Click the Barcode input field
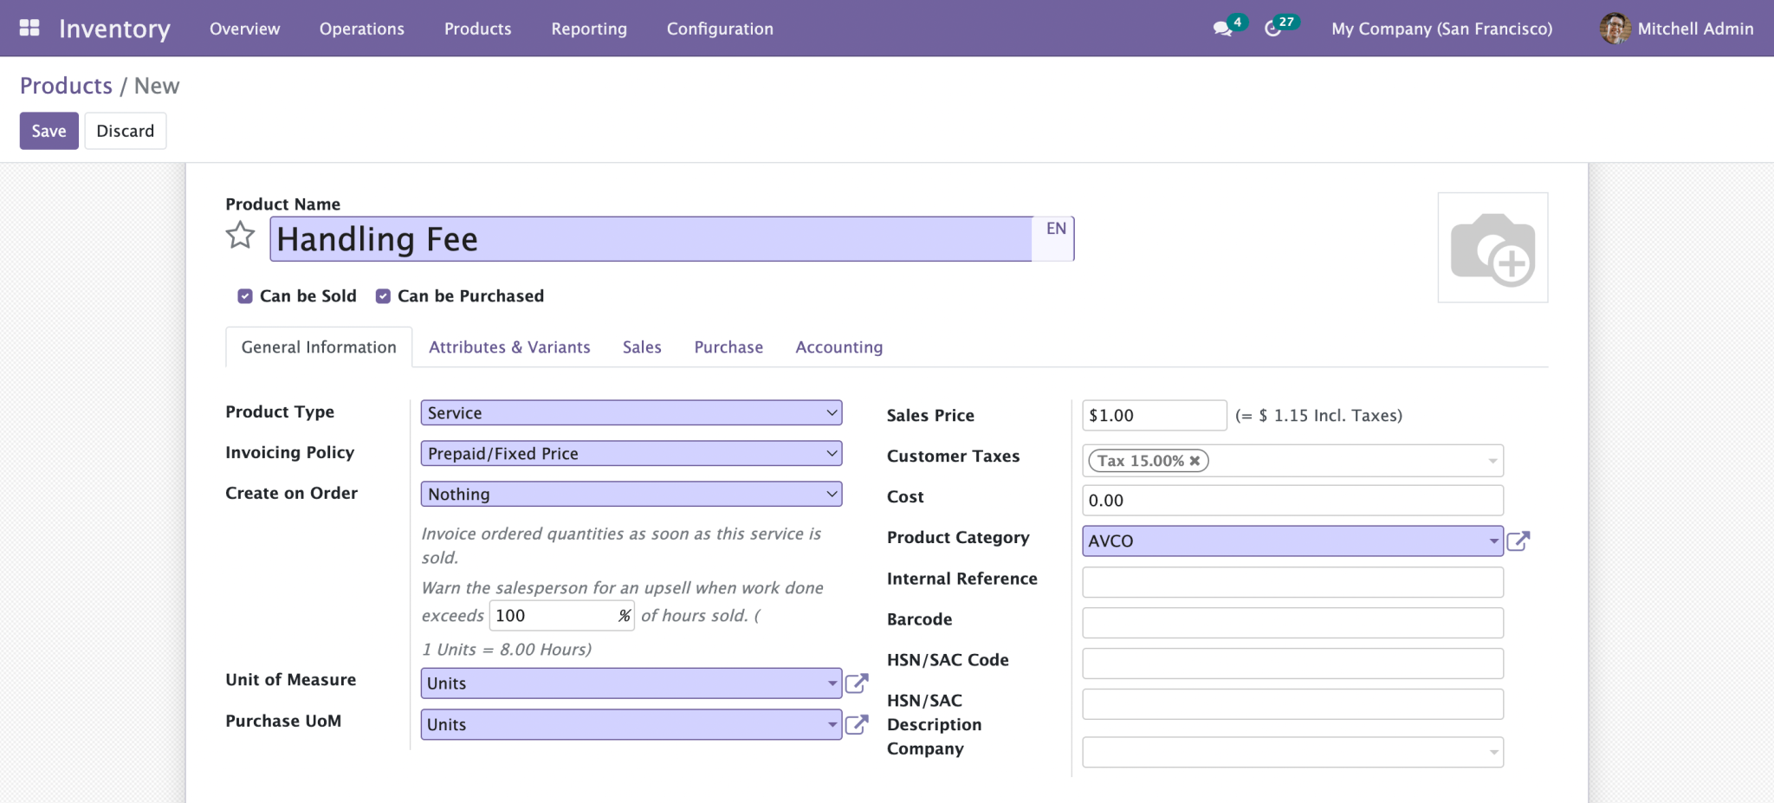This screenshot has height=803, width=1774. (x=1292, y=622)
